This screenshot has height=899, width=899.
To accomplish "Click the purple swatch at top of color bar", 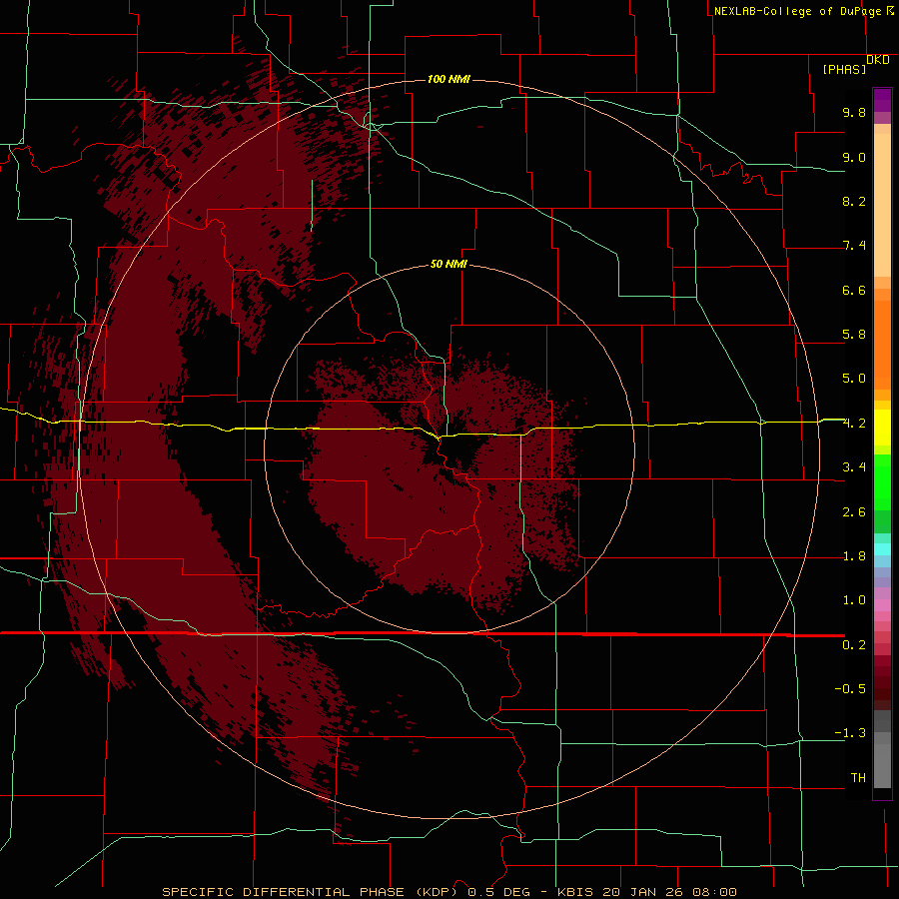I will pos(882,100).
